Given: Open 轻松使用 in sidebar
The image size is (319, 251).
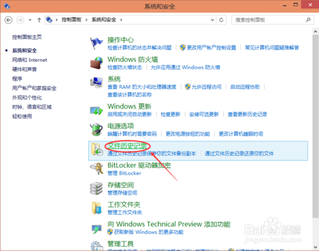Looking at the screenshot, I should [22, 117].
